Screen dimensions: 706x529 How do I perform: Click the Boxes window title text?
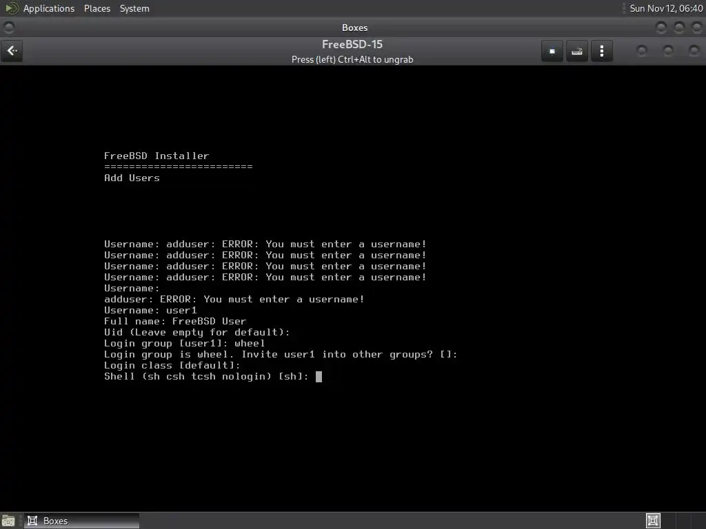[x=355, y=28]
